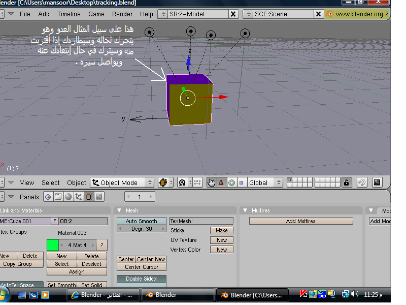The image size is (406, 305).
Task: Open the Object Mode dropdown
Action: [122, 182]
